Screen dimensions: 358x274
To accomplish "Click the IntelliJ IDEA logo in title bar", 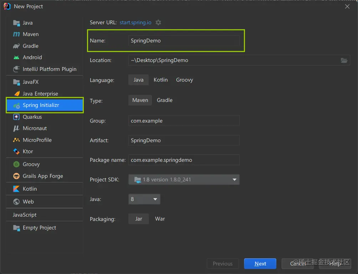I will tap(7, 6).
